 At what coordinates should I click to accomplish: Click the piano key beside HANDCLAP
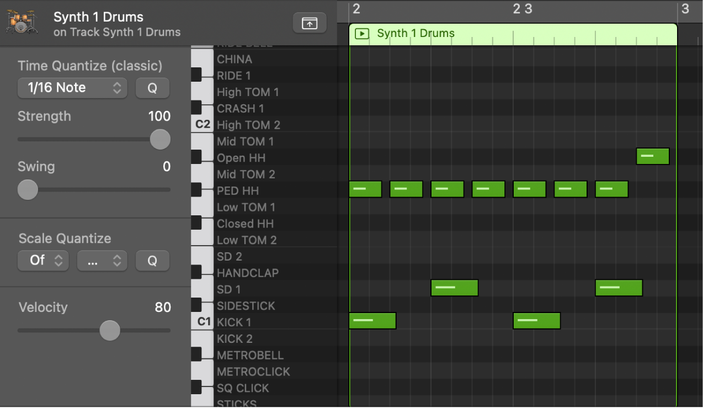[x=197, y=272]
